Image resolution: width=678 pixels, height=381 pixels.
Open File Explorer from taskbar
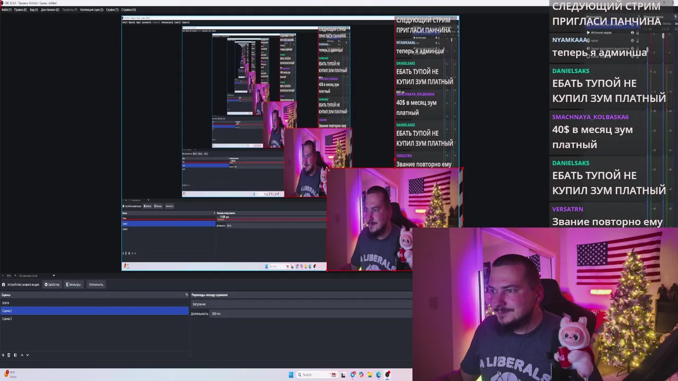click(x=370, y=375)
